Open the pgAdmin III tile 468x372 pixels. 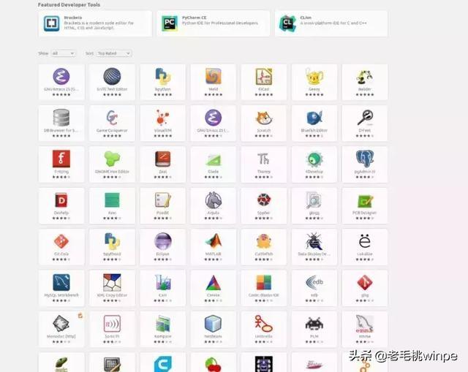click(365, 164)
